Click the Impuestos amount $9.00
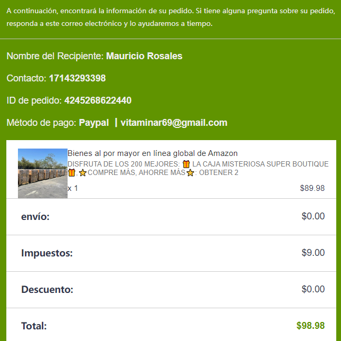This screenshot has width=341, height=341. click(x=313, y=253)
